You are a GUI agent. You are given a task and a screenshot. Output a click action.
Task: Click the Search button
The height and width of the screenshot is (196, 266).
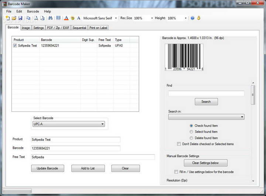tap(206, 102)
